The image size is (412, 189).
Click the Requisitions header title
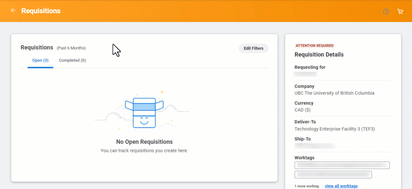pyautogui.click(x=37, y=47)
